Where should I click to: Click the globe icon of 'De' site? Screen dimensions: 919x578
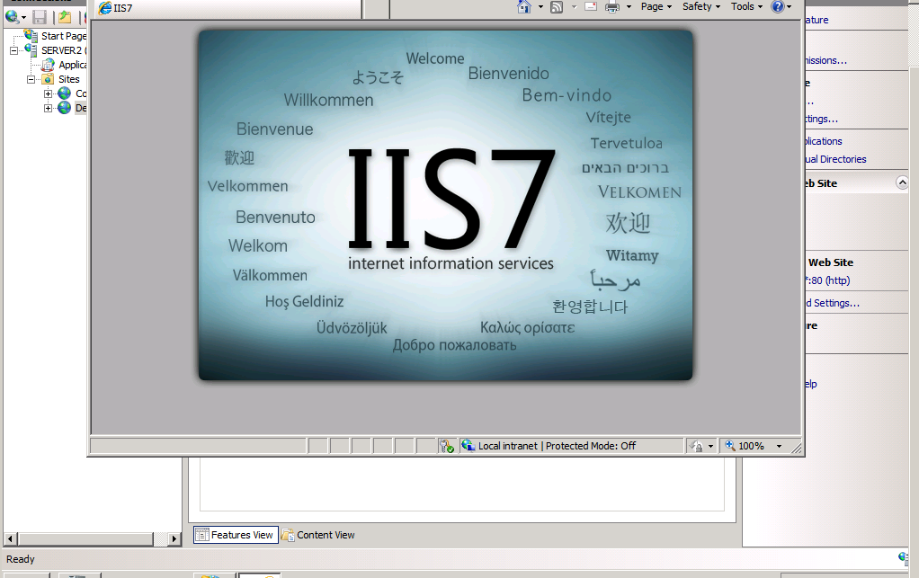[65, 108]
